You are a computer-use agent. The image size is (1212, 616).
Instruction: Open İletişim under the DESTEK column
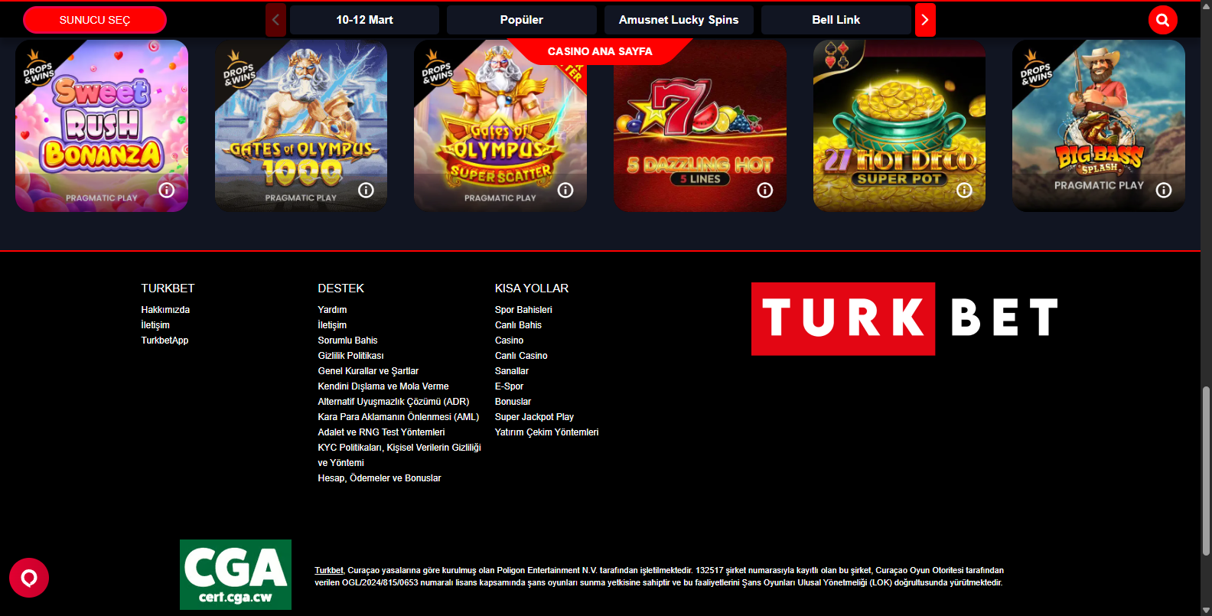tap(332, 325)
